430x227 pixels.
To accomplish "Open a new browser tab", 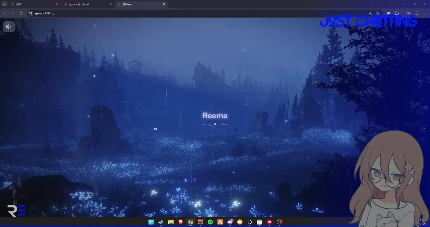I will tap(172, 4).
